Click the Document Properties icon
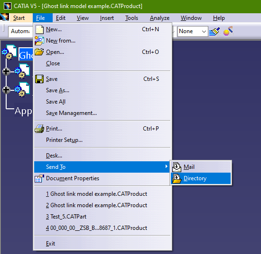The height and width of the screenshot is (254, 261). pyautogui.click(x=39, y=178)
